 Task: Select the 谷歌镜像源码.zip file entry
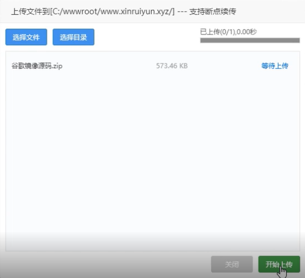pyautogui.click(x=37, y=66)
